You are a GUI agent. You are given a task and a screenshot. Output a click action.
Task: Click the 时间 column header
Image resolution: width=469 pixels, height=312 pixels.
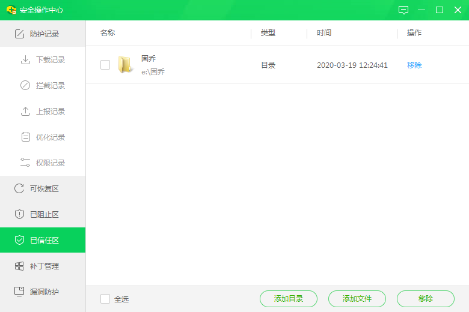point(324,33)
